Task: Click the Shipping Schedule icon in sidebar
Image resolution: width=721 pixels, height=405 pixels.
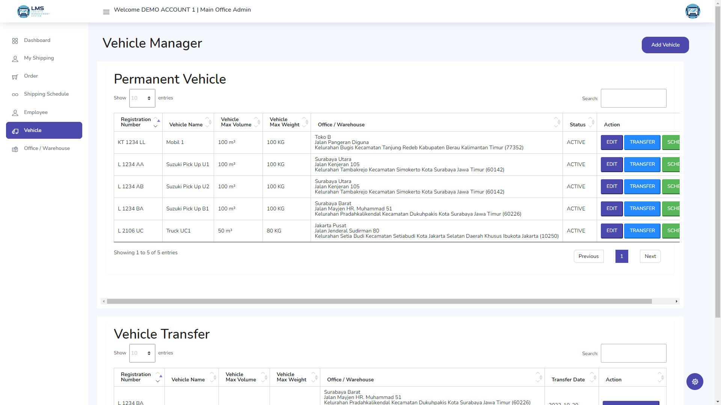Action: [x=15, y=94]
